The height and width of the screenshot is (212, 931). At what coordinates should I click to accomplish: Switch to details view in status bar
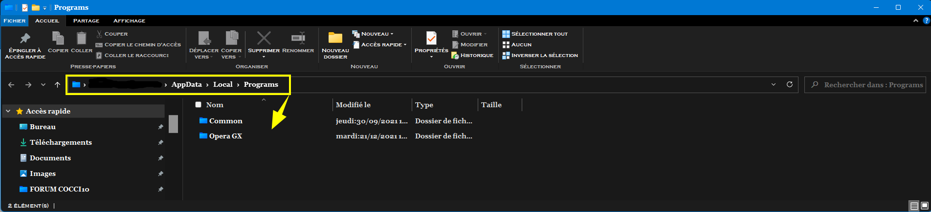(x=913, y=206)
